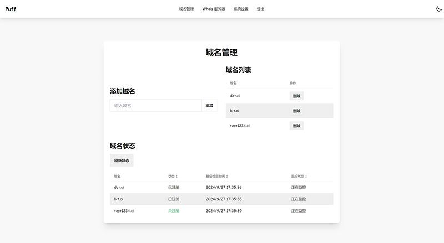Click the 已注册 status for dot.ci
Screen dimensions: 444x243
(x=174, y=187)
